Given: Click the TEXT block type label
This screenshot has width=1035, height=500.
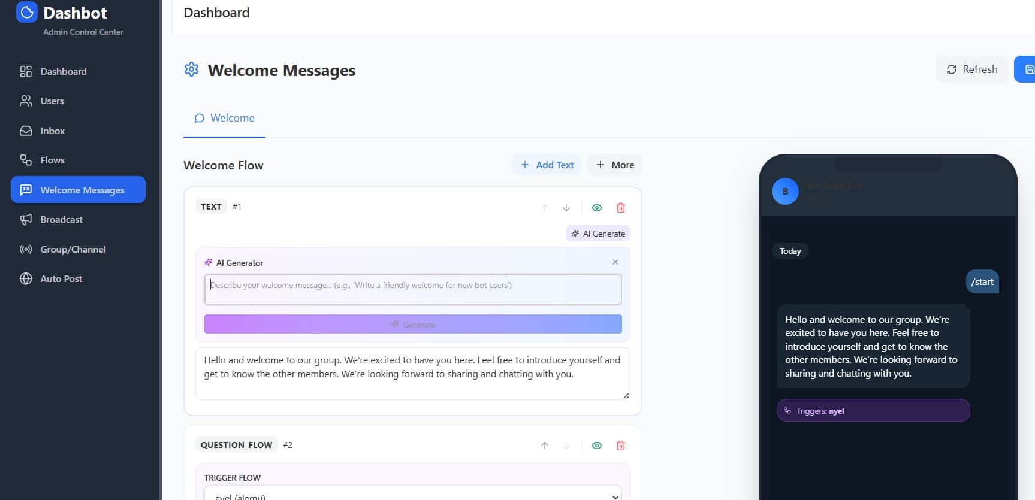Looking at the screenshot, I should coord(211,207).
